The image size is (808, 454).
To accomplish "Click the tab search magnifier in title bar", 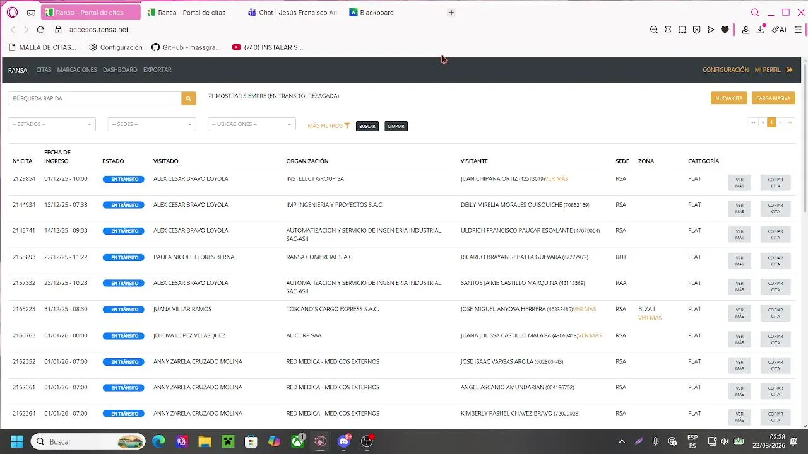I will coord(755,13).
